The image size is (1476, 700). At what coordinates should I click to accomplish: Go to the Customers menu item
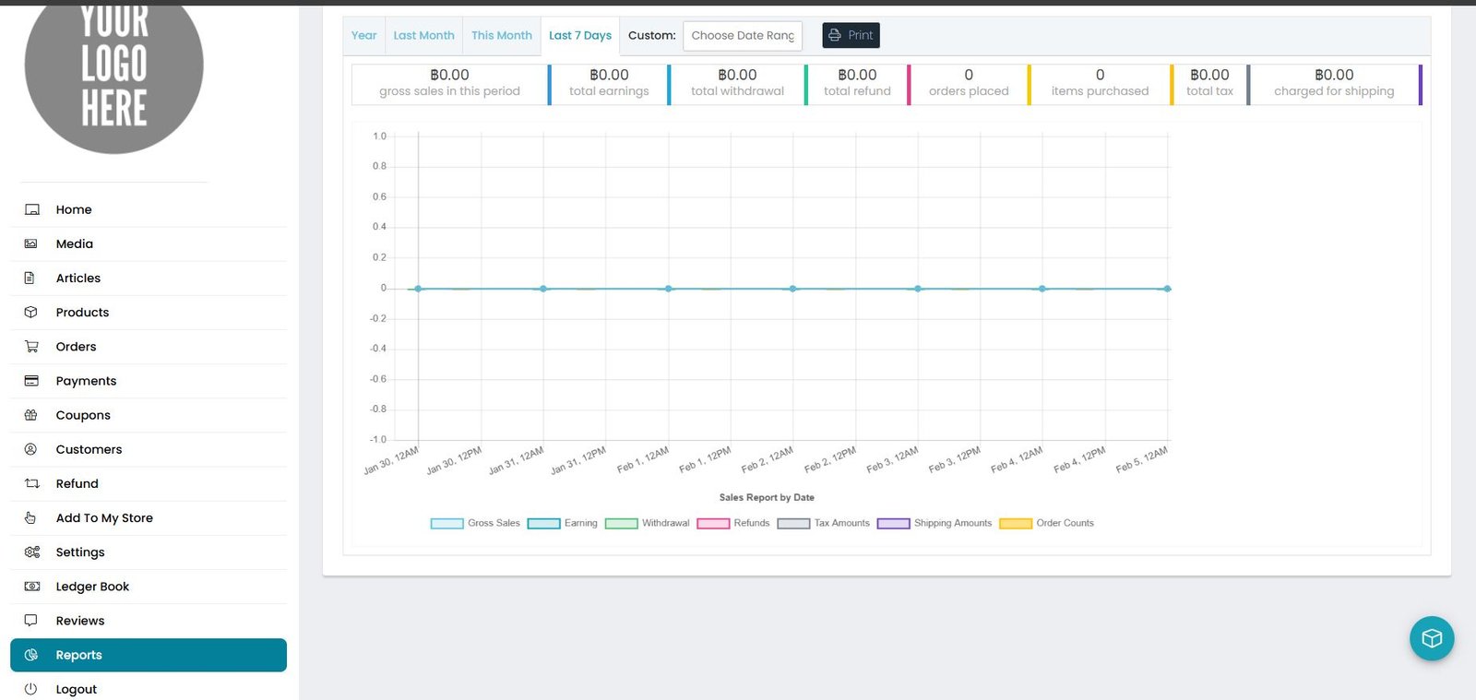89,449
